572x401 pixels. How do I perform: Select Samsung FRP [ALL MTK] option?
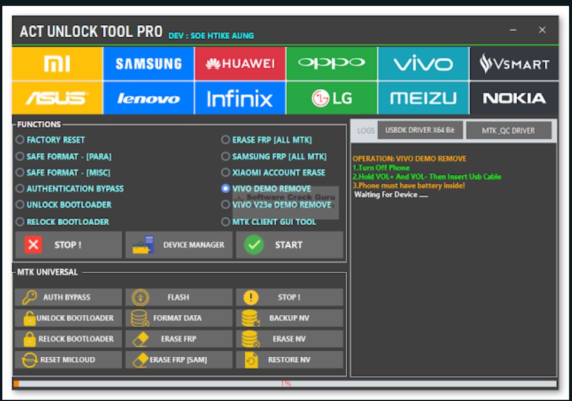coord(274,157)
